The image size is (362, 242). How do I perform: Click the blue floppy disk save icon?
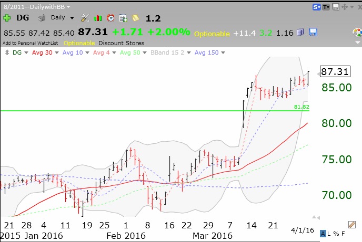pos(313,33)
